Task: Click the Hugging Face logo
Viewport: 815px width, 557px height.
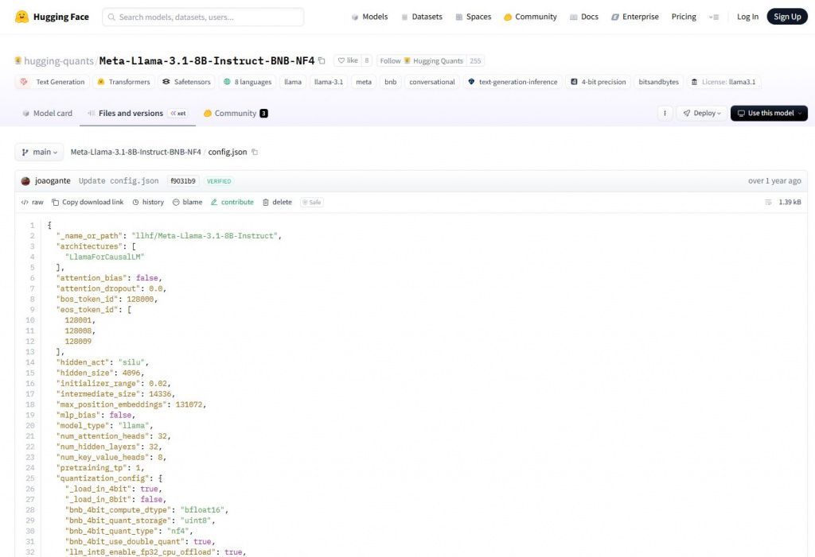Action: tap(50, 16)
